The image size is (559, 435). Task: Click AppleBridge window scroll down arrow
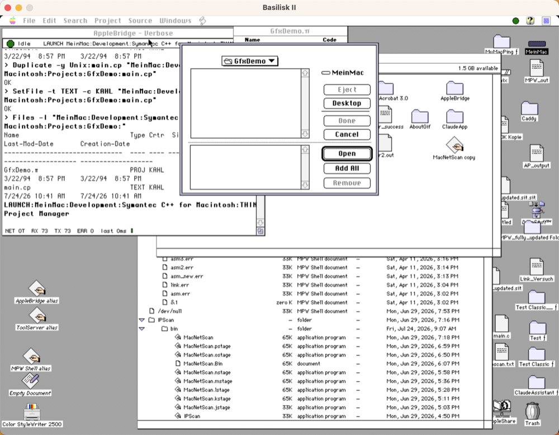(x=260, y=222)
